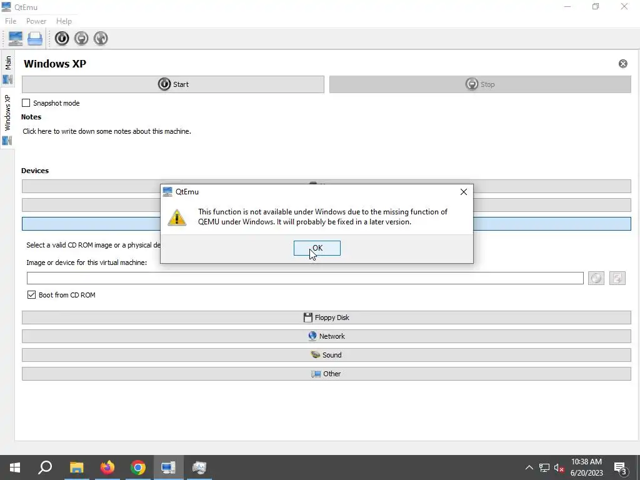Click the new virtual machine computer toolbar icon
The image size is (640, 480).
16,38
